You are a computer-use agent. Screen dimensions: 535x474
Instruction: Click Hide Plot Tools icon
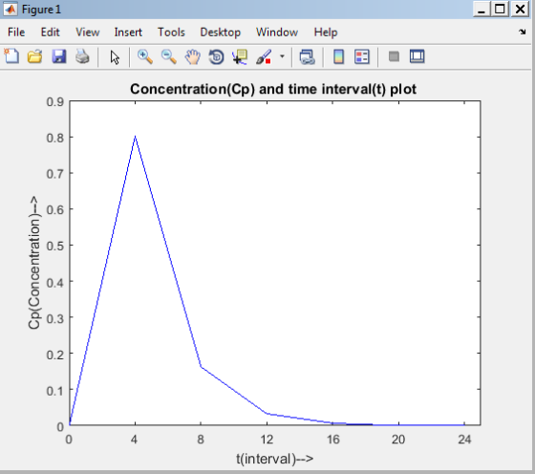(x=394, y=56)
